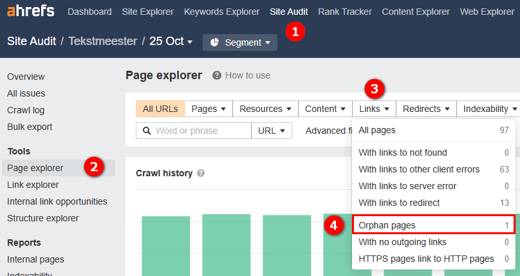
Task: Click the ahrefs logo
Action: tap(30, 12)
